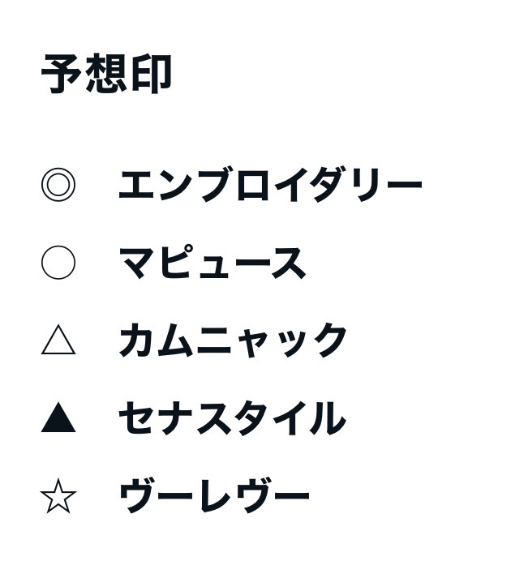Click the double circle ◎ mark

pyautogui.click(x=58, y=186)
